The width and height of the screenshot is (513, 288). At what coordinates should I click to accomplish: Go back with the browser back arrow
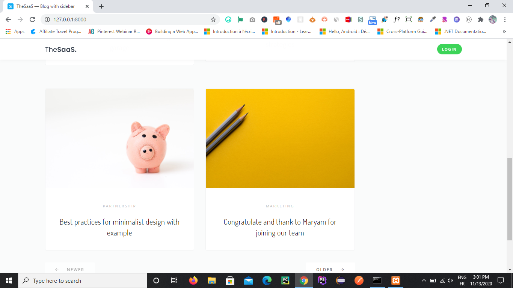click(8, 19)
